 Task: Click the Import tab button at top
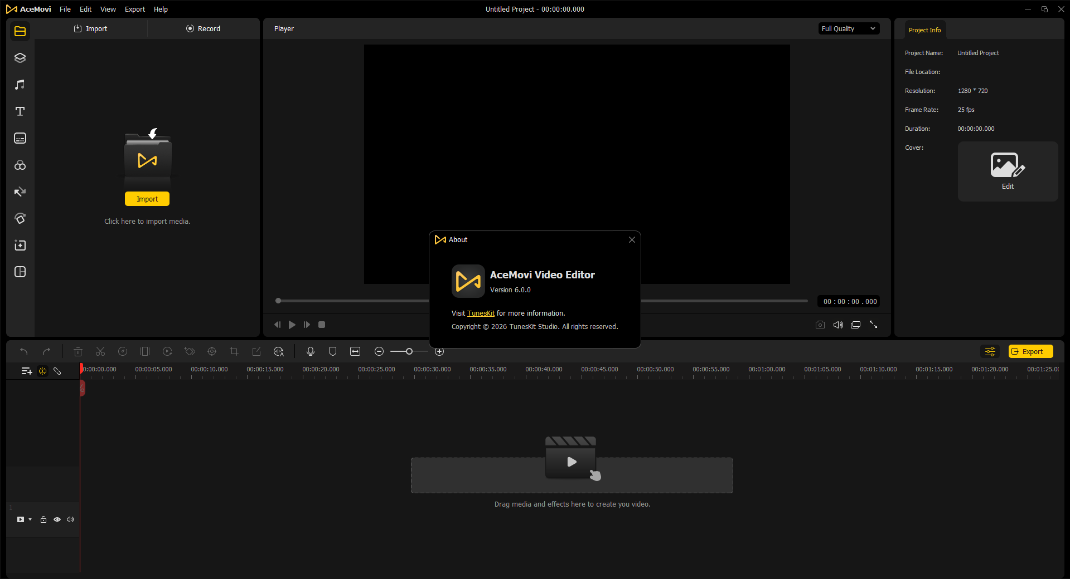91,28
